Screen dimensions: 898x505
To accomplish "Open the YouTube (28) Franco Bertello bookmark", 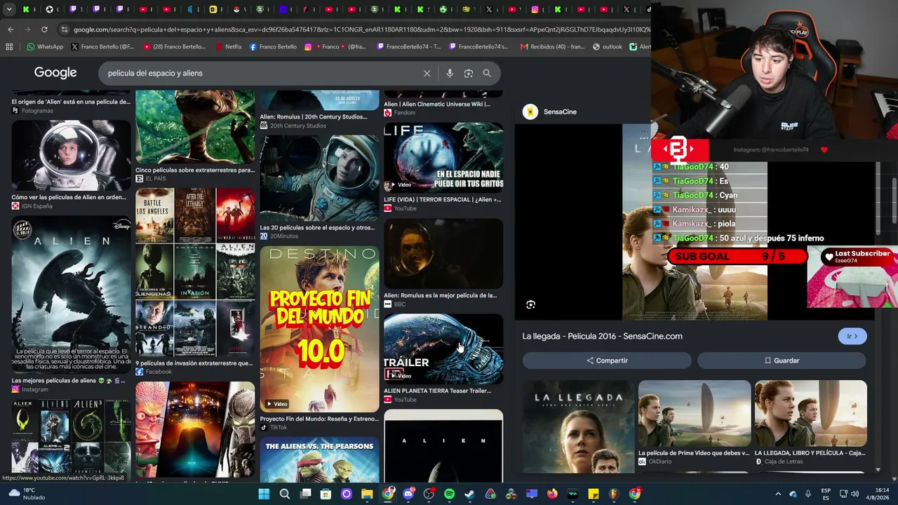I will pyautogui.click(x=174, y=47).
